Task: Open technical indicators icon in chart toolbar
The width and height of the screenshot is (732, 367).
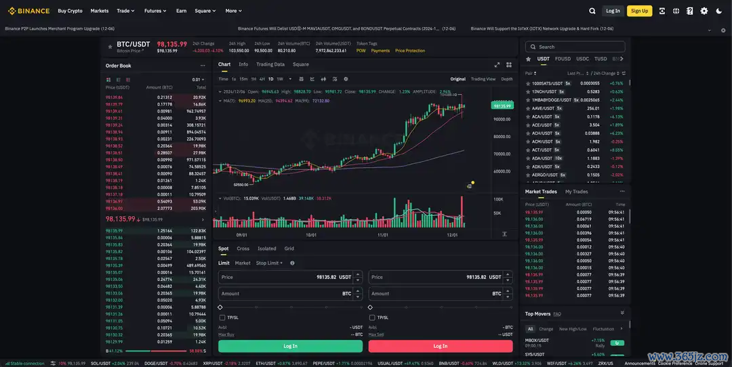Action: pos(334,79)
